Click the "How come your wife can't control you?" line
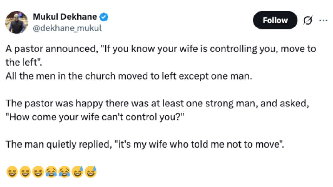 (x=94, y=117)
